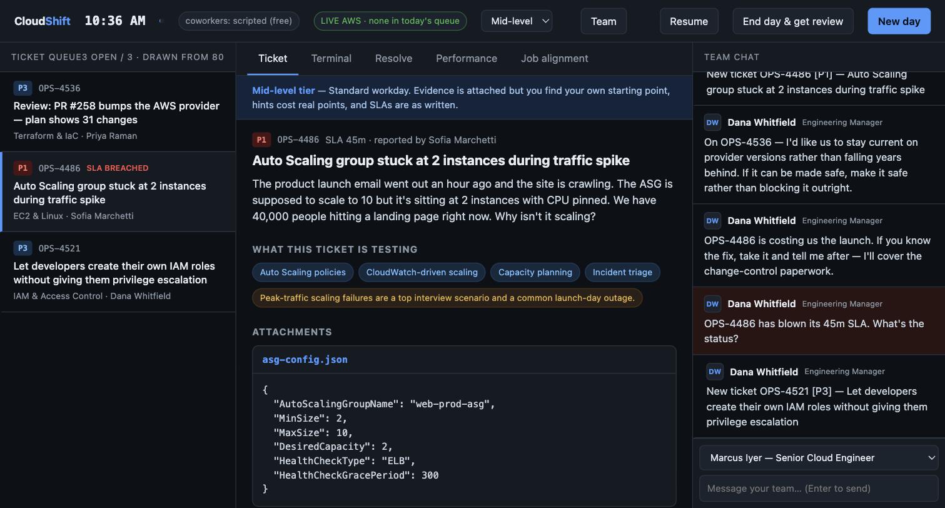Click the Auto Scaling policies tag
This screenshot has width=945, height=508.
click(x=303, y=272)
